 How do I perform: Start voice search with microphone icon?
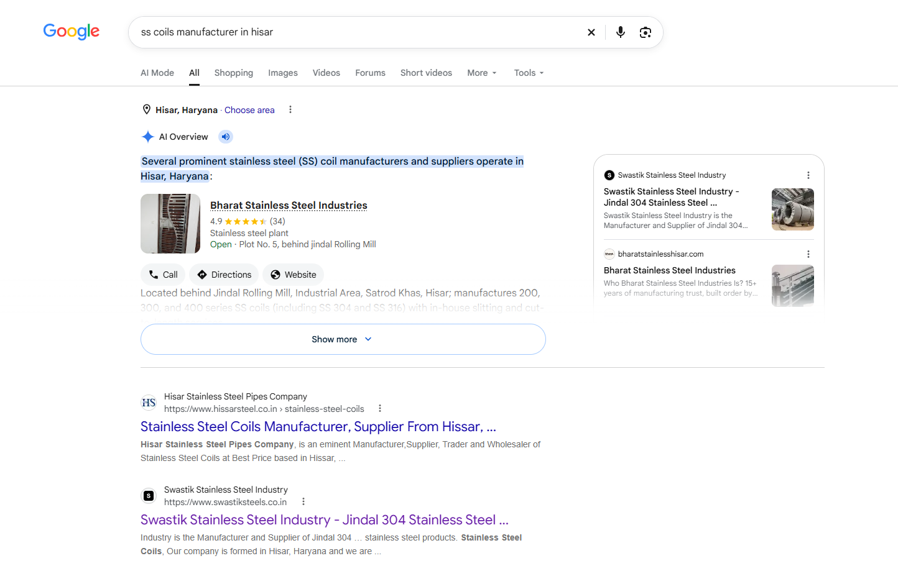point(621,32)
